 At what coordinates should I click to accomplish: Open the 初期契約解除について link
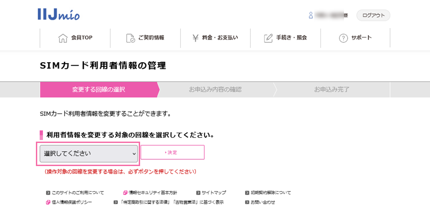[270, 193]
